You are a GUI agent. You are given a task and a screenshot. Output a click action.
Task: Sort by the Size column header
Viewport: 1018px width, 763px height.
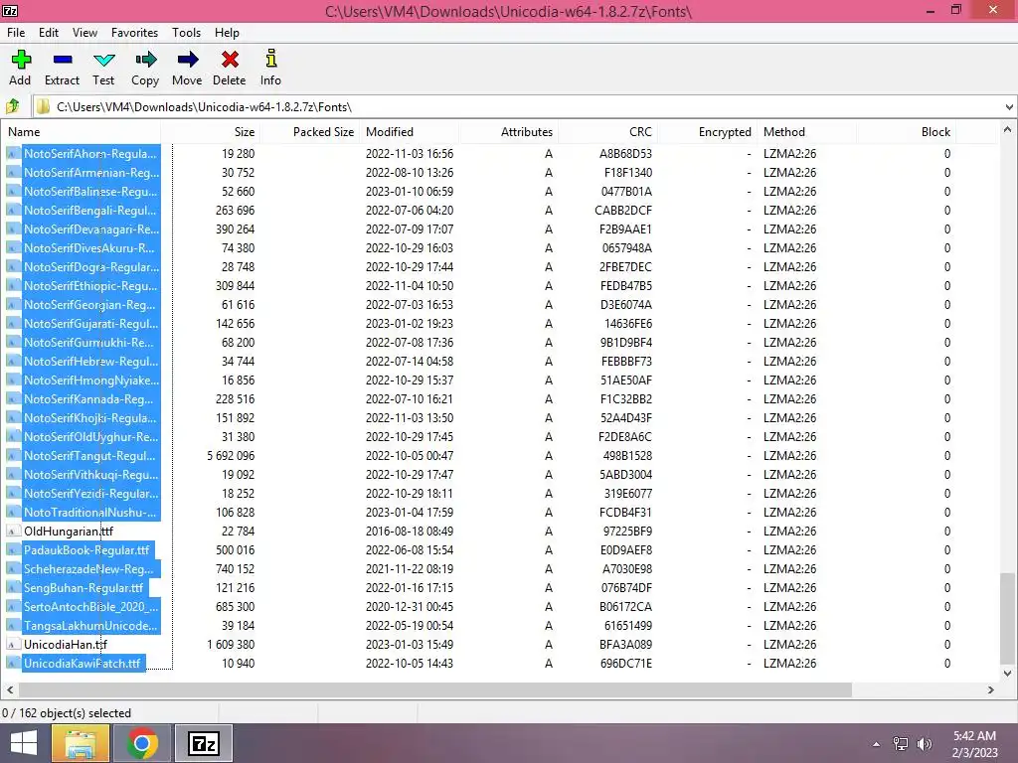211,132
